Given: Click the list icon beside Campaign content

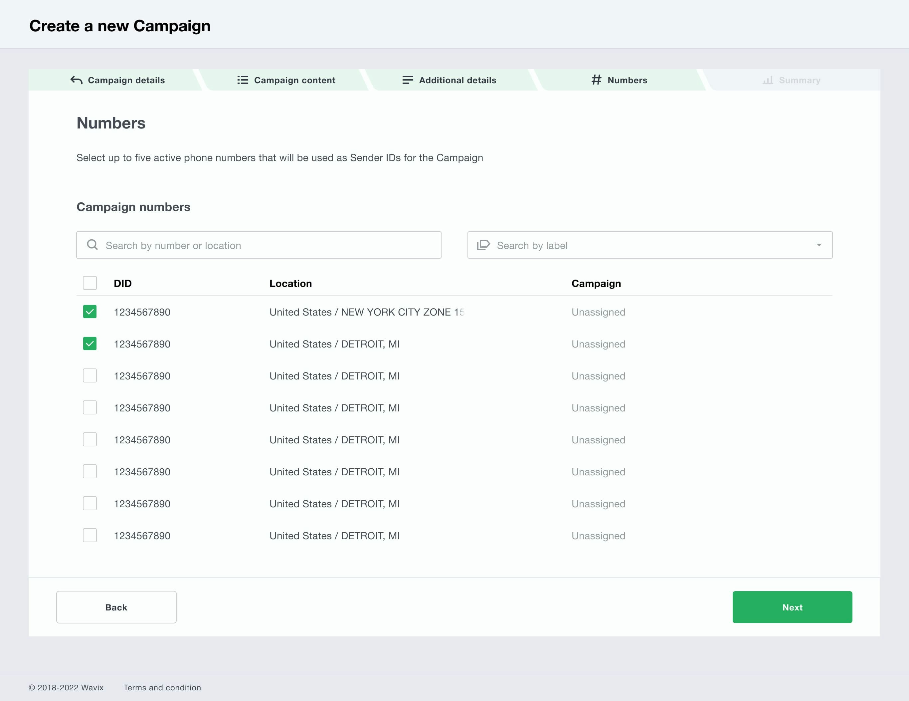Looking at the screenshot, I should point(243,80).
